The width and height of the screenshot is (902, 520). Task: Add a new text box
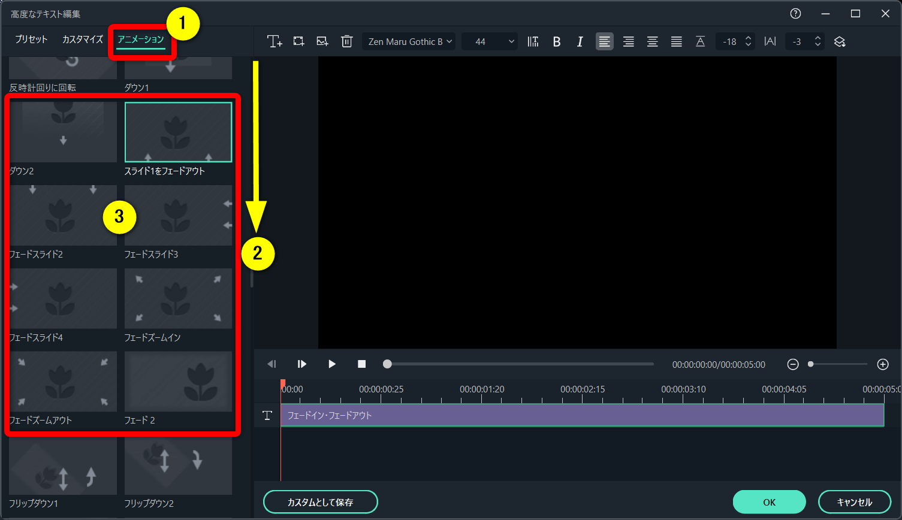pos(274,41)
